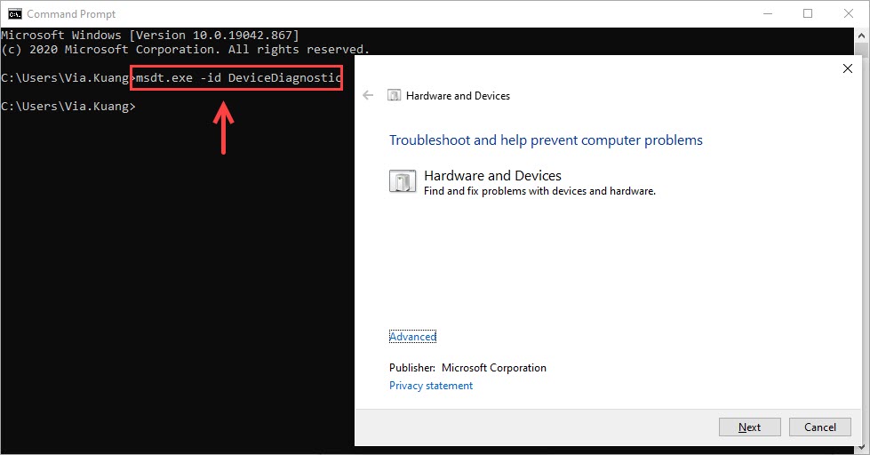Image resolution: width=870 pixels, height=455 pixels.
Task: Select the Hardware and Devices troubleshooter title
Action: coord(492,176)
